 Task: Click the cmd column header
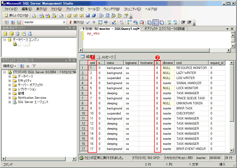point(191,63)
